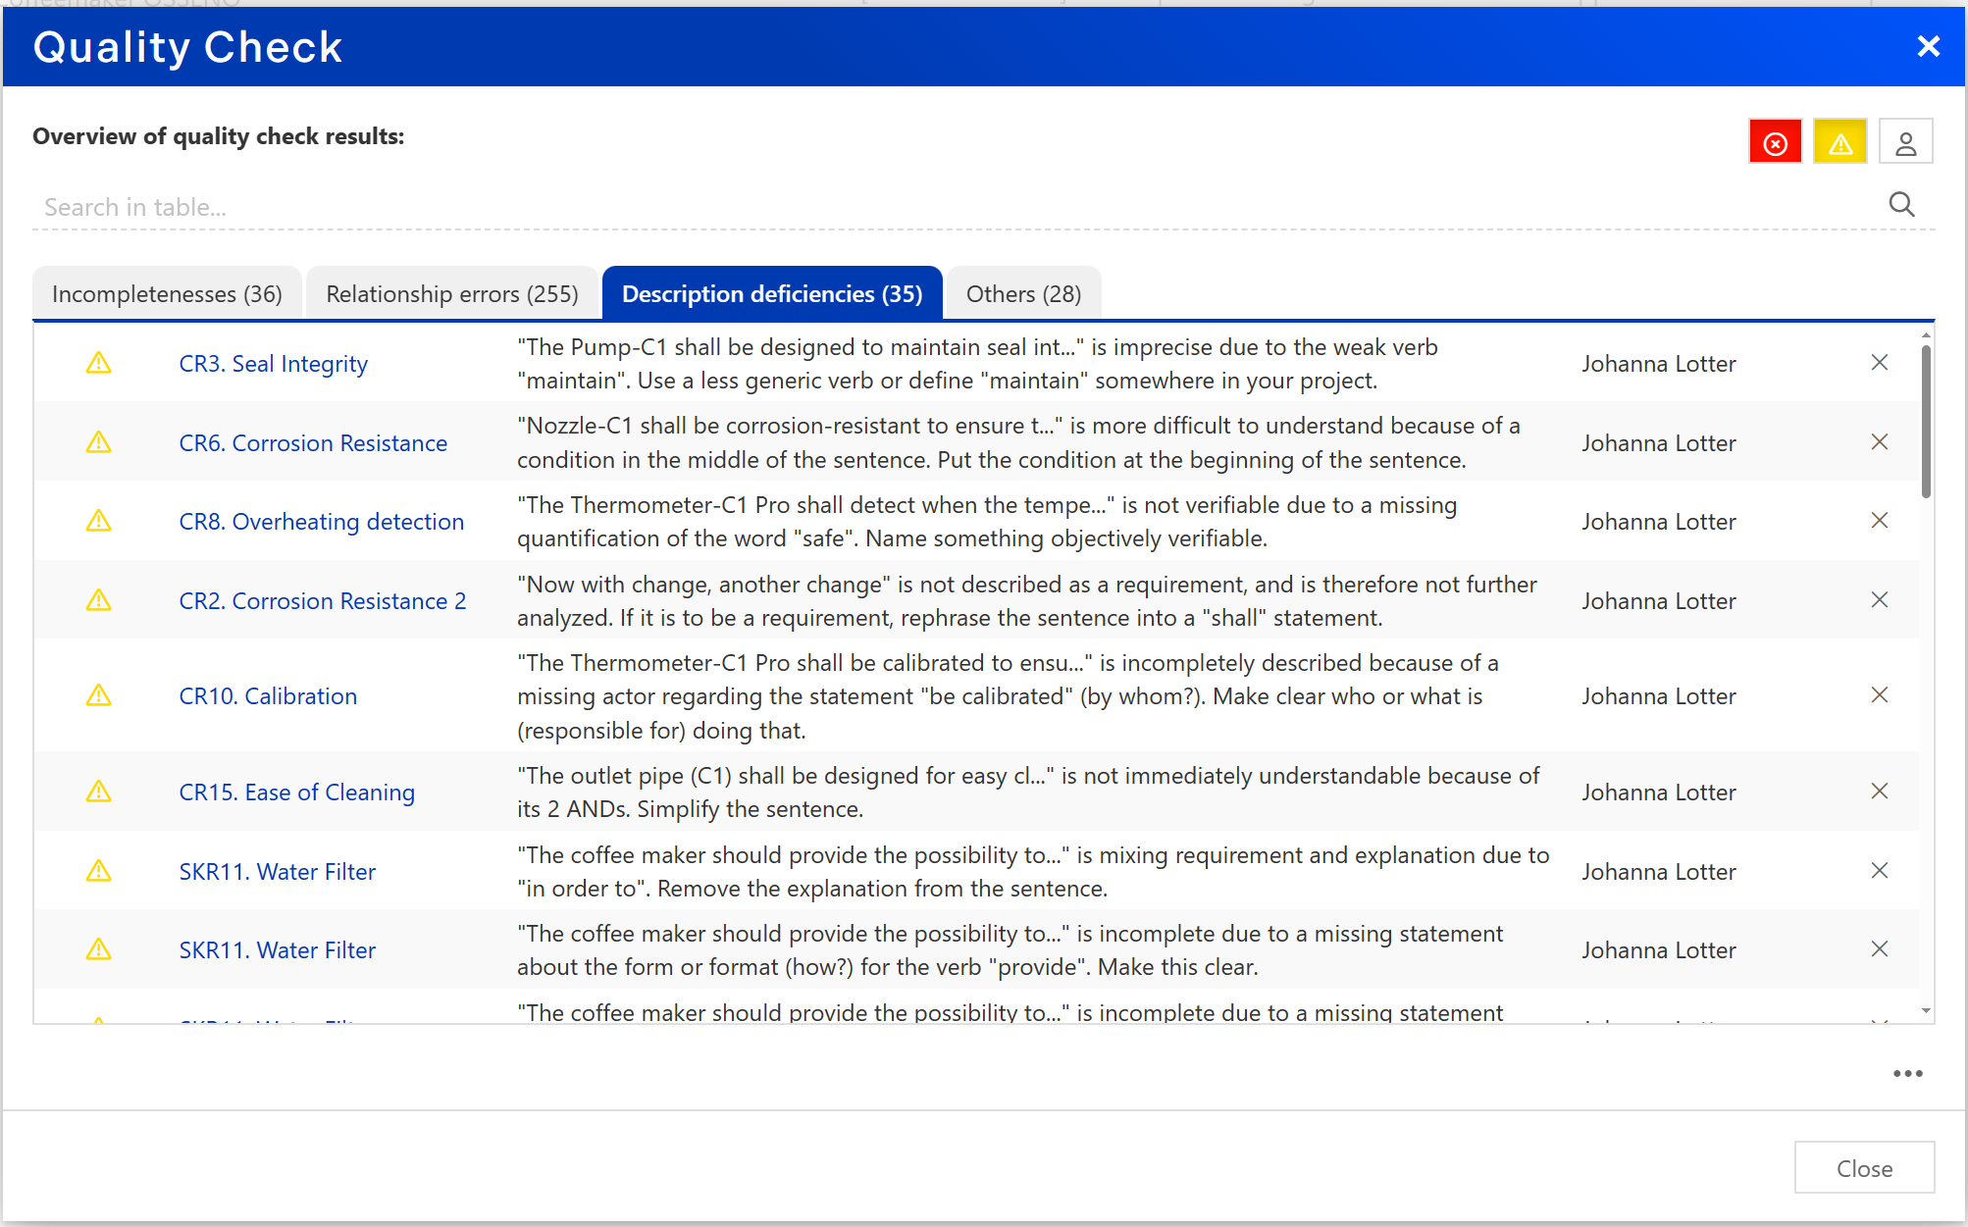Open the CR10. Calibration link
This screenshot has height=1227, width=1968.
[x=268, y=696]
